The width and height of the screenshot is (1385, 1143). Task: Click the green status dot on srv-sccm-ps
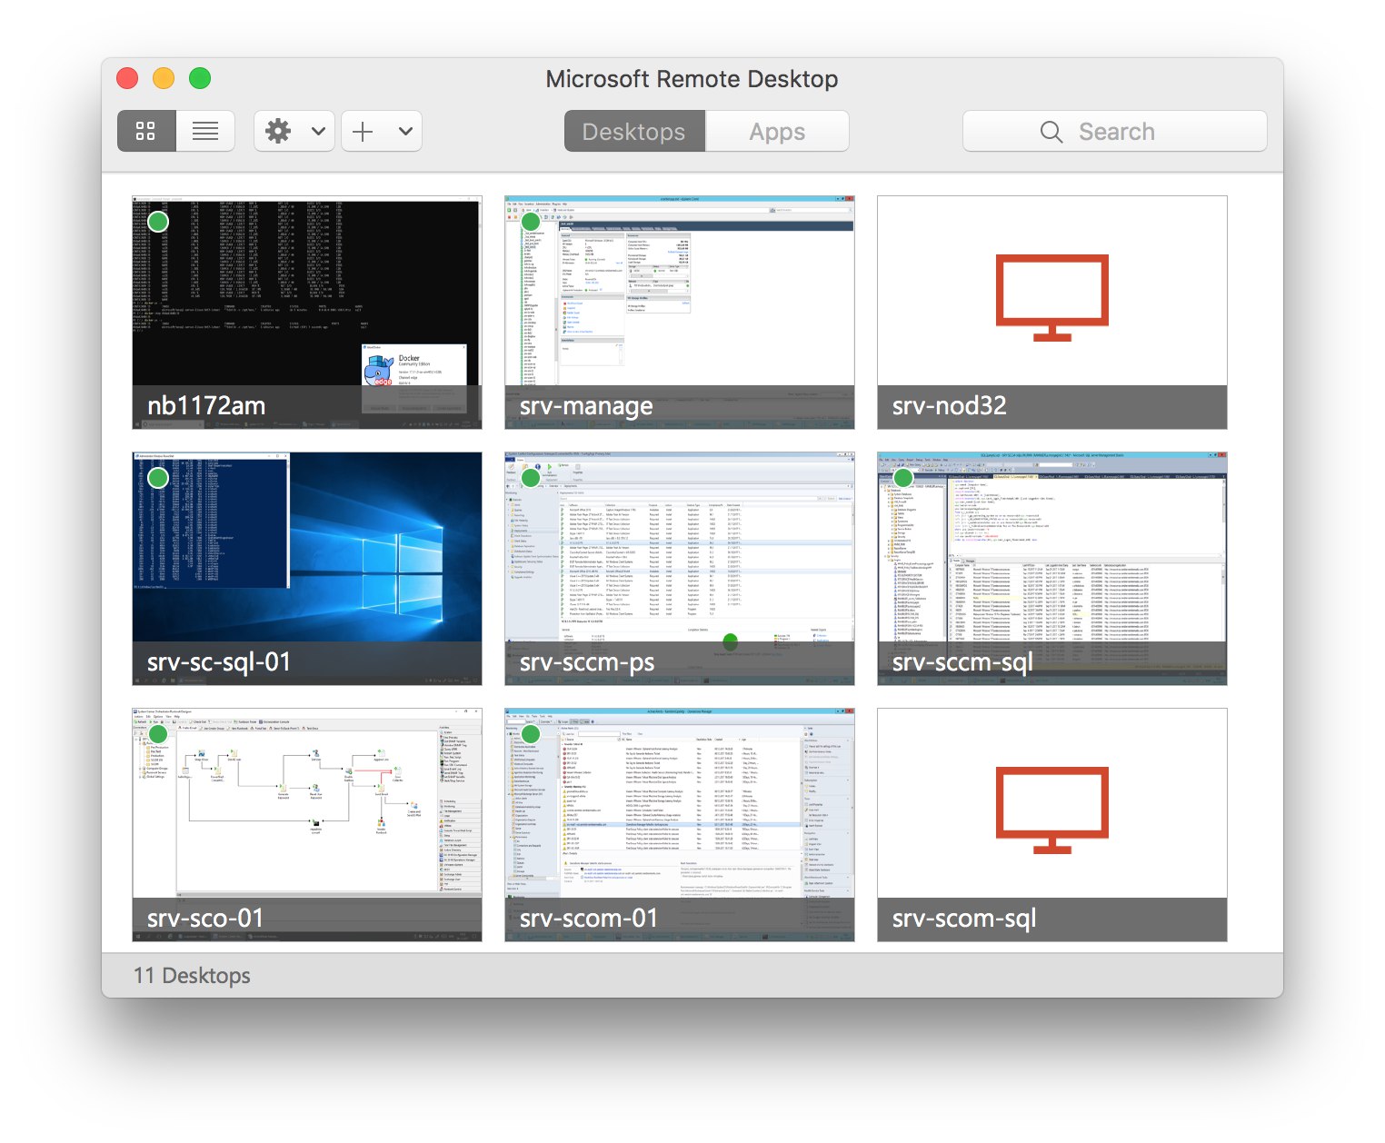(x=531, y=478)
